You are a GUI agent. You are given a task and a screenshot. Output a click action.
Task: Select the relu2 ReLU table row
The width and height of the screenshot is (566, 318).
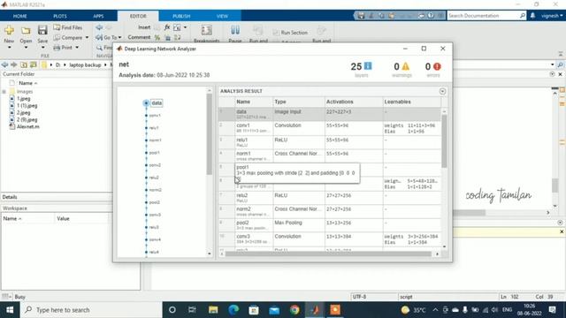click(330, 198)
